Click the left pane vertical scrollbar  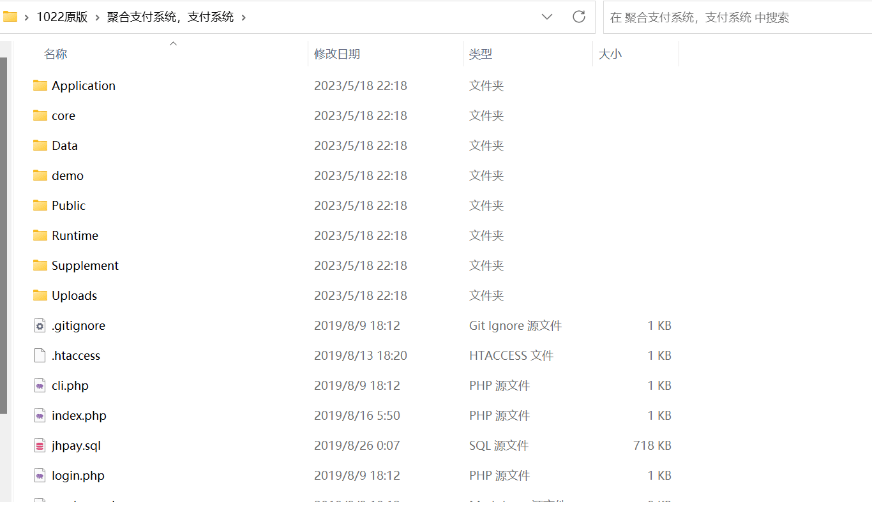(x=3, y=236)
